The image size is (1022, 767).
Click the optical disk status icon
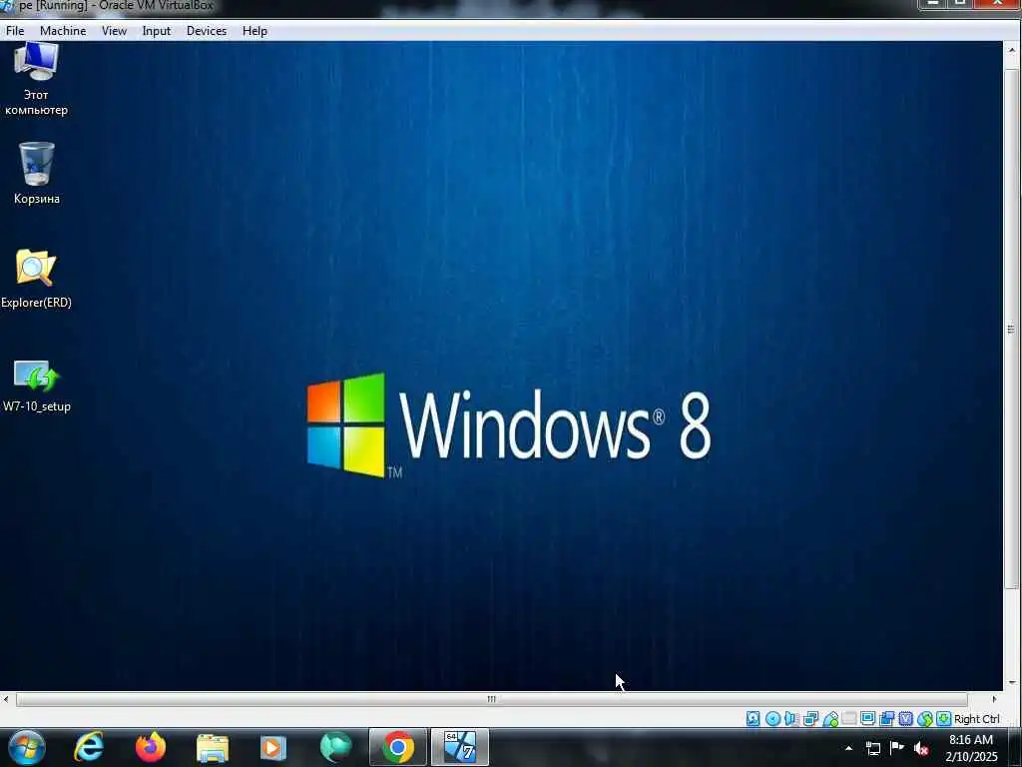(x=773, y=719)
